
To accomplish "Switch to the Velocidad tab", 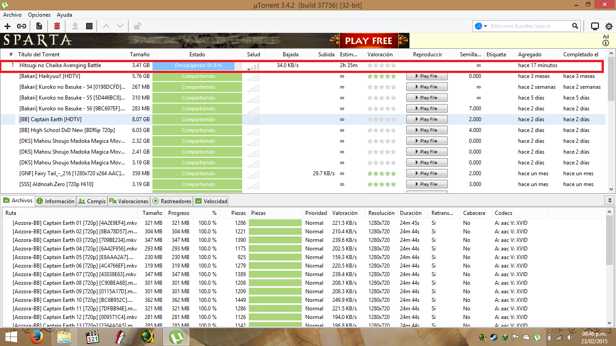I will (211, 201).
